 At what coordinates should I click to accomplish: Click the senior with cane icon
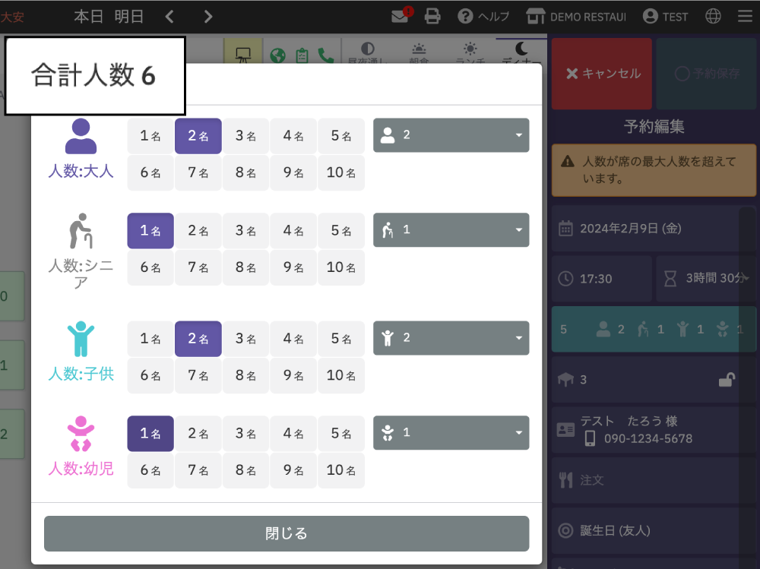[x=81, y=231]
